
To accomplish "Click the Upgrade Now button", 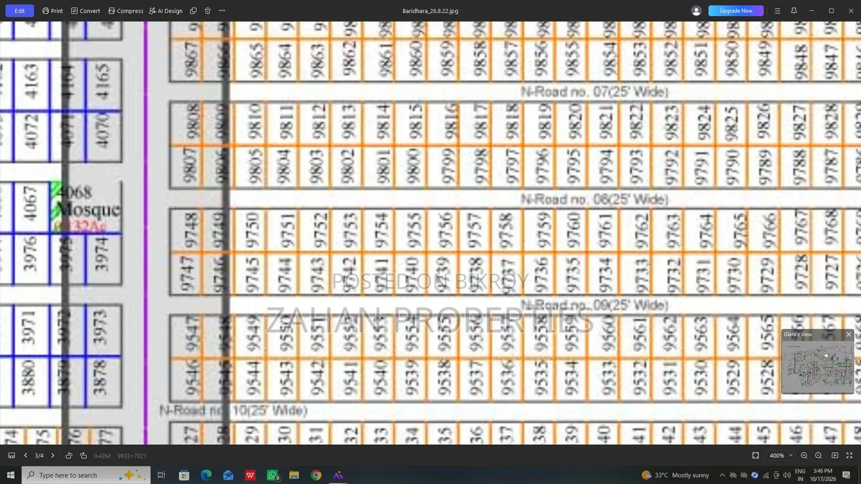I will 736,11.
